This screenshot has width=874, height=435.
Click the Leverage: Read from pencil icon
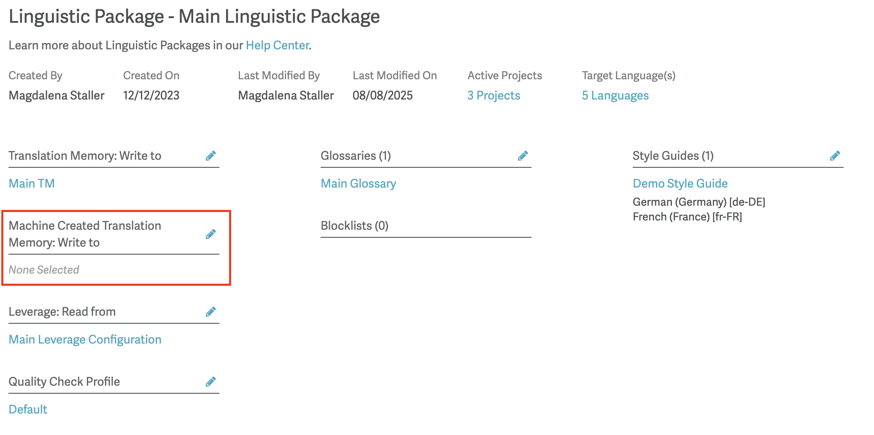[x=211, y=312]
